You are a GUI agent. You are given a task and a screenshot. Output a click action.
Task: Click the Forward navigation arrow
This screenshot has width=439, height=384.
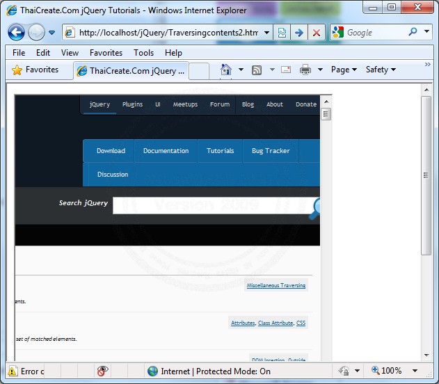point(37,33)
